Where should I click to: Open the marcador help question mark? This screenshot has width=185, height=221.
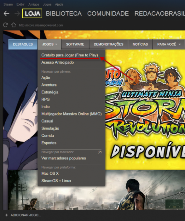tap(100, 152)
